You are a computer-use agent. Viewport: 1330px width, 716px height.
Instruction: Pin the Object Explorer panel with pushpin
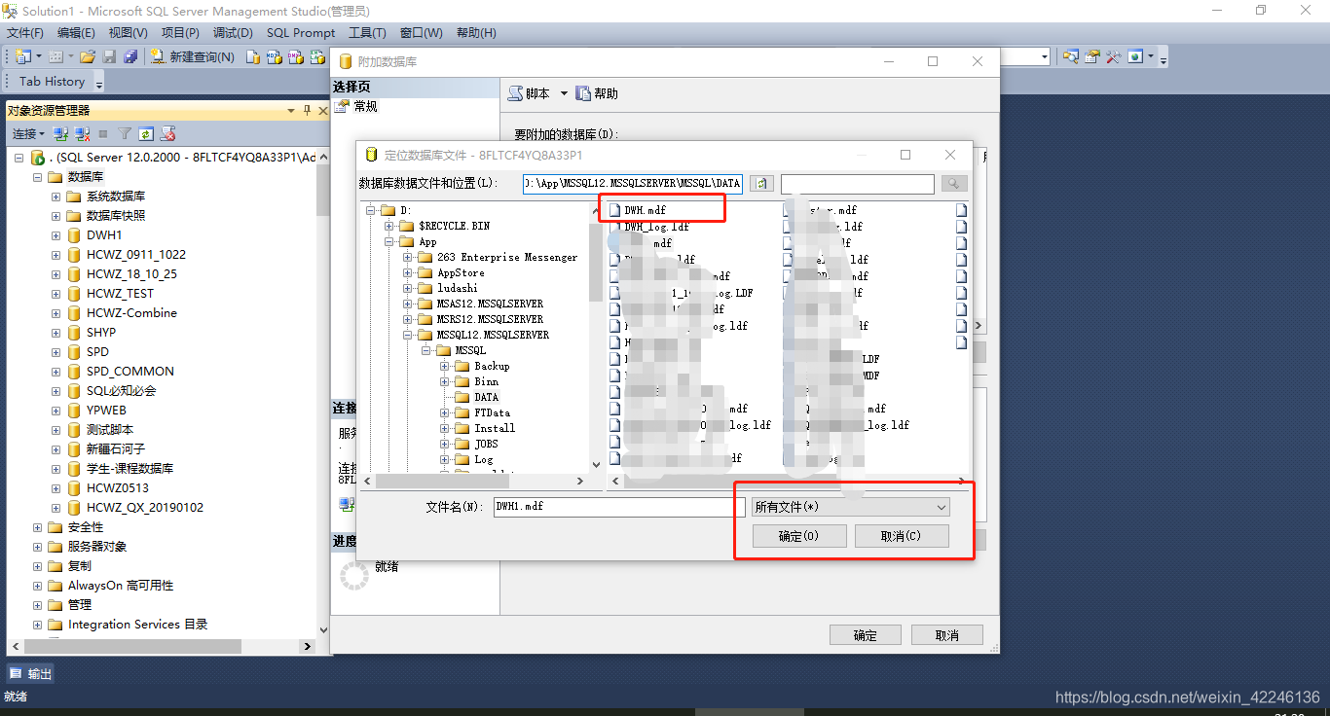tap(307, 110)
